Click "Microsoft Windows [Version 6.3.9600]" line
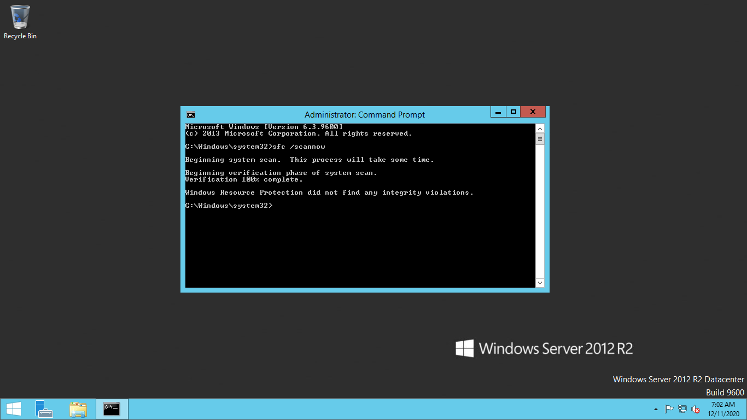 tap(264, 127)
